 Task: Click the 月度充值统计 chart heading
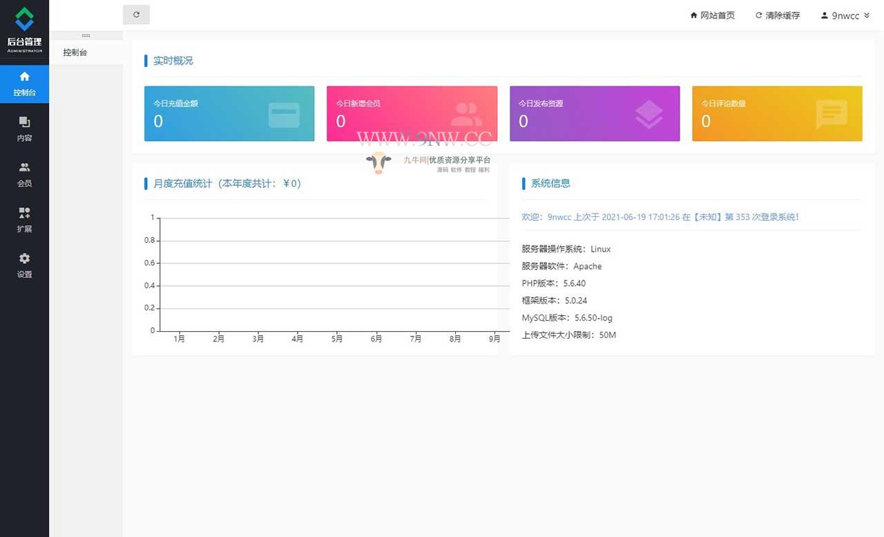(227, 183)
